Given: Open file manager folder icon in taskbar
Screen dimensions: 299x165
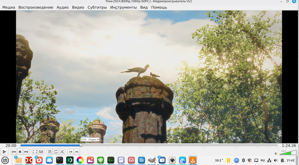Looking at the screenshot, I should [18, 160].
